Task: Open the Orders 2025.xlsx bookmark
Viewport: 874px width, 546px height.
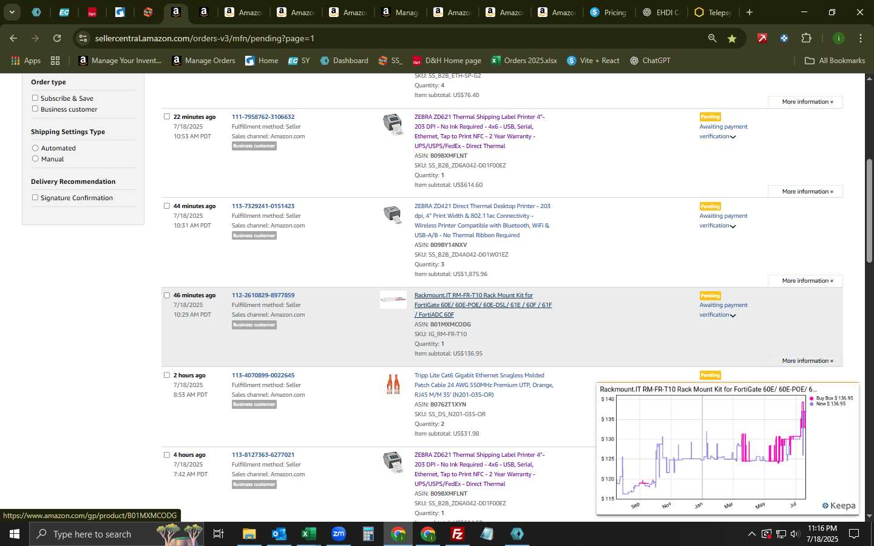Action: click(x=524, y=61)
